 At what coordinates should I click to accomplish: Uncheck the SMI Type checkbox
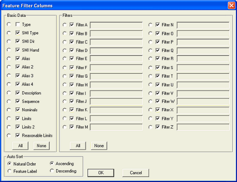17,33
